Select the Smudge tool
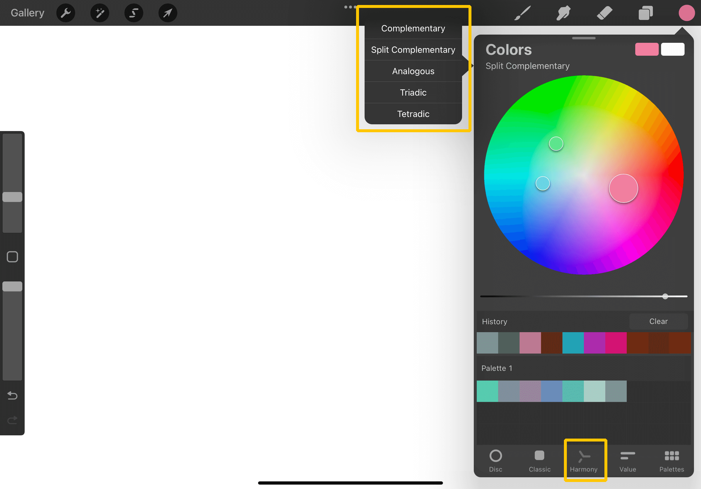701x489 pixels. (x=563, y=13)
